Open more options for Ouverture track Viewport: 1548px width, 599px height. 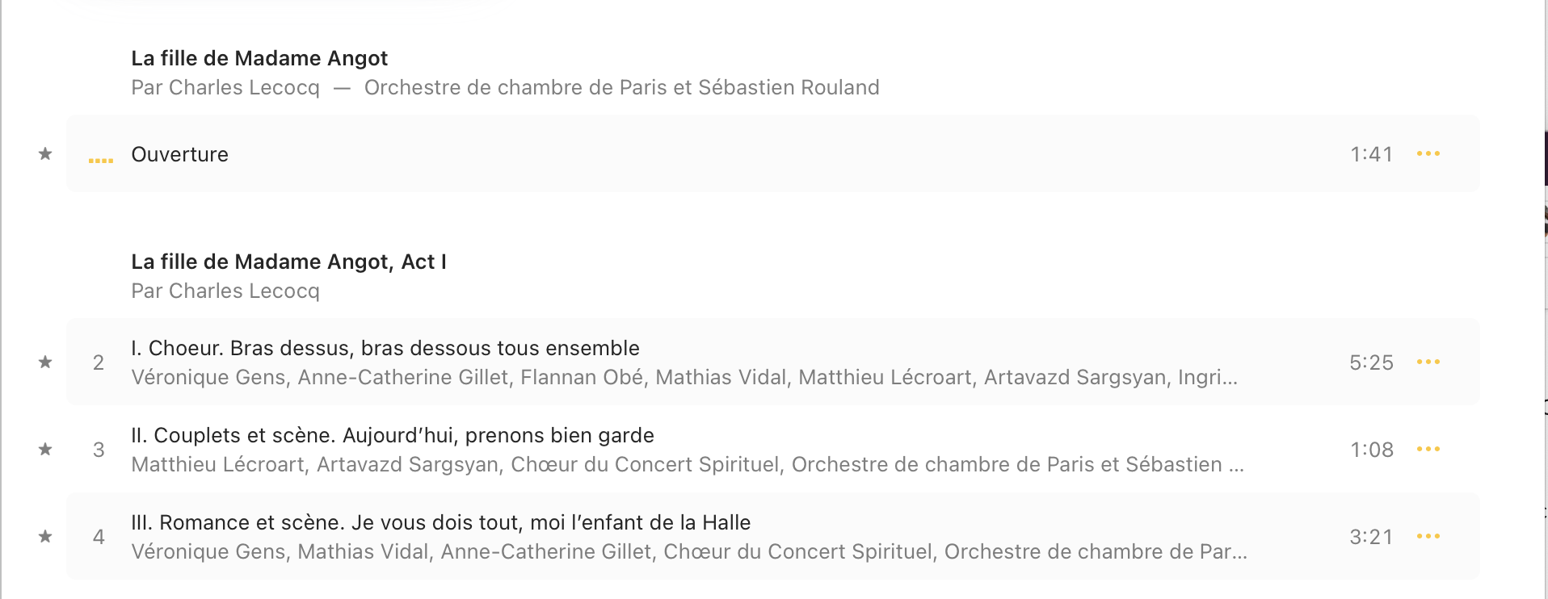(x=1428, y=153)
